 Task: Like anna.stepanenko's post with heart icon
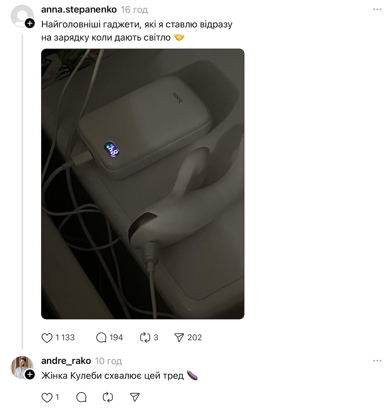(x=47, y=338)
